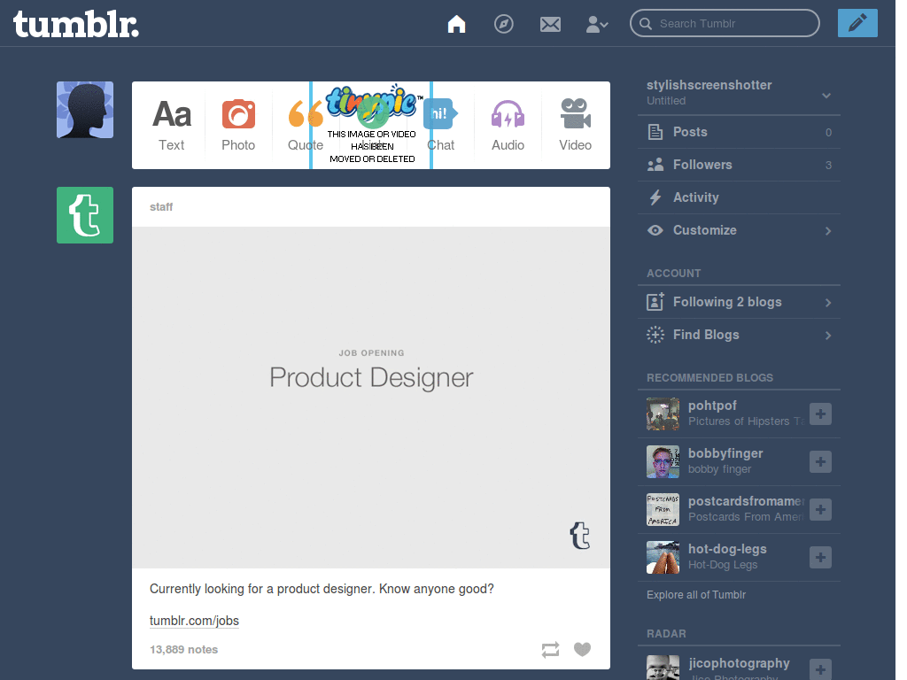This screenshot has height=680, width=907.
Task: Click the Posts document icon
Action: [655, 132]
